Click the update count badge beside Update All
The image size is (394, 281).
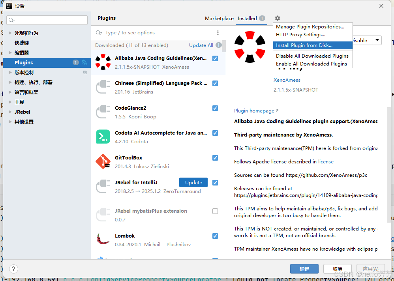click(x=219, y=45)
